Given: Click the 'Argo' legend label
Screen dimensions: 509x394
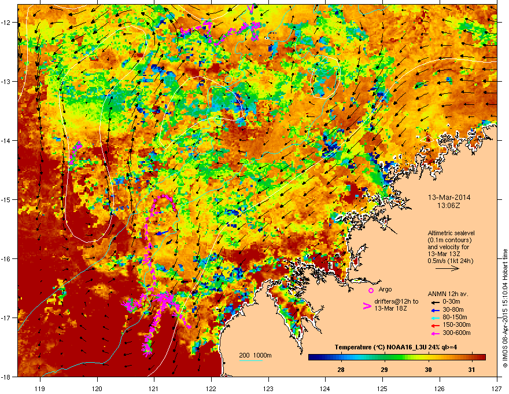Looking at the screenshot, I should point(385,289).
